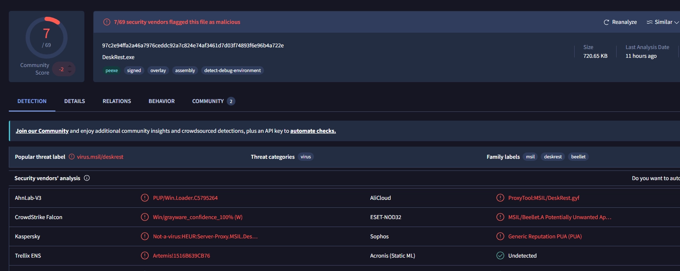
Task: Click AhnLab-V3 detection warning icon
Action: coord(145,198)
